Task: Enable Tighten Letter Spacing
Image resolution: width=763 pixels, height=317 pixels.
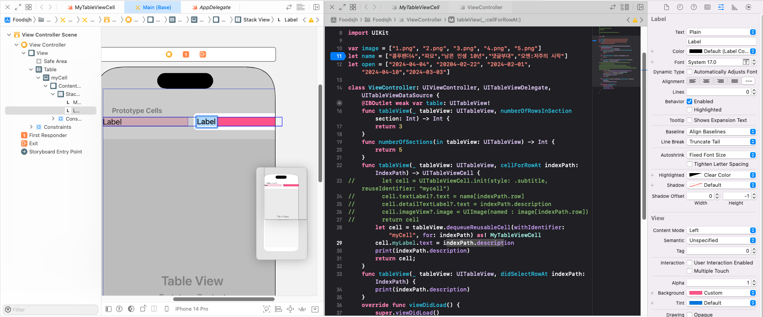Action: point(689,164)
